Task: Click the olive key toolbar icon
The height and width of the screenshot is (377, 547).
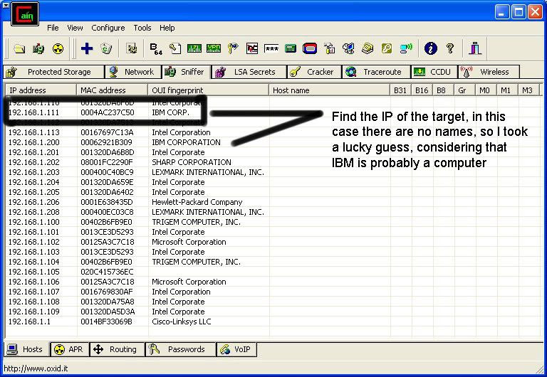Action: [387, 48]
